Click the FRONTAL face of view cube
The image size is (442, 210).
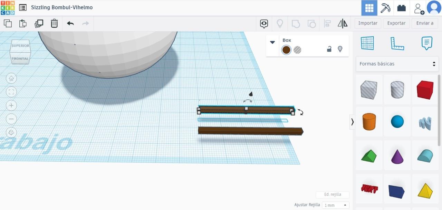[20, 59]
